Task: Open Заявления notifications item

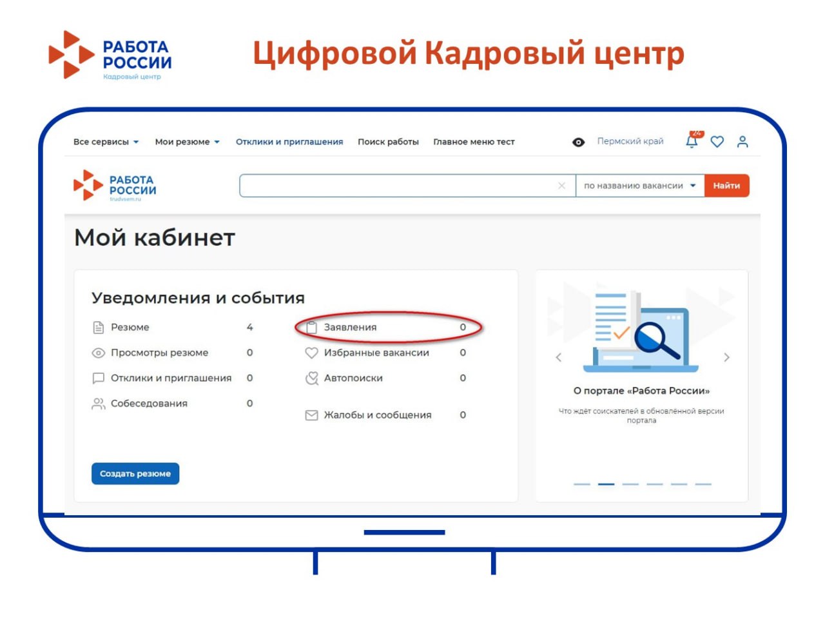Action: 350,328
